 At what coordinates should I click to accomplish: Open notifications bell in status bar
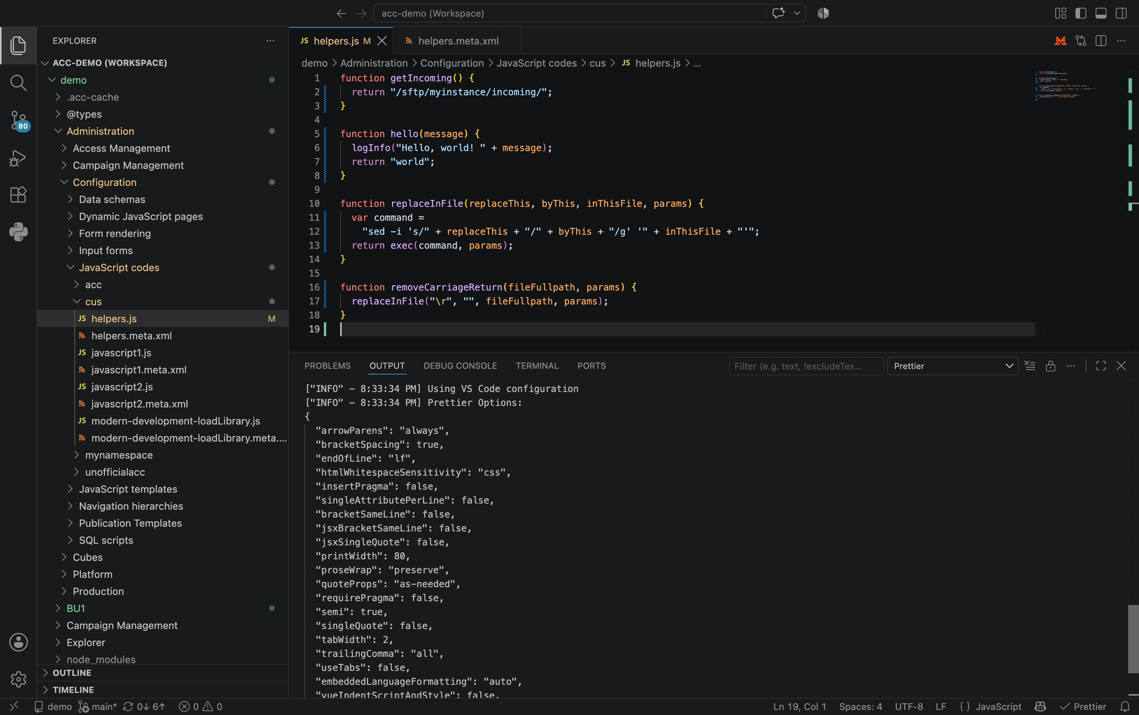1125,706
